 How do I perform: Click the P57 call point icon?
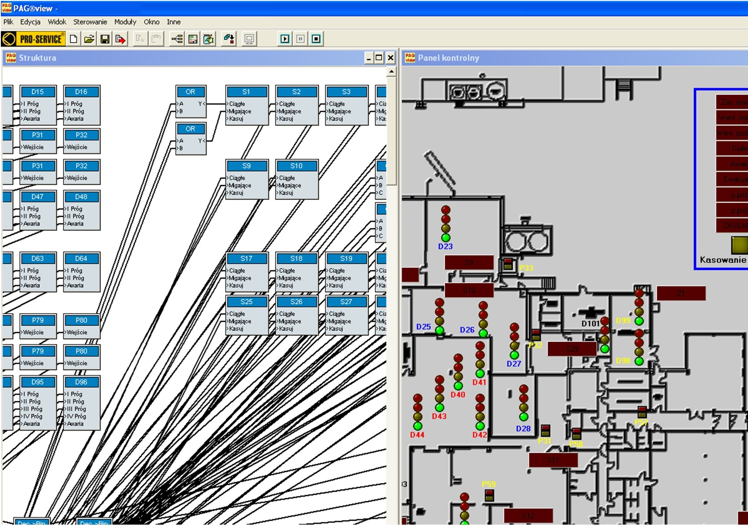pyautogui.click(x=642, y=412)
